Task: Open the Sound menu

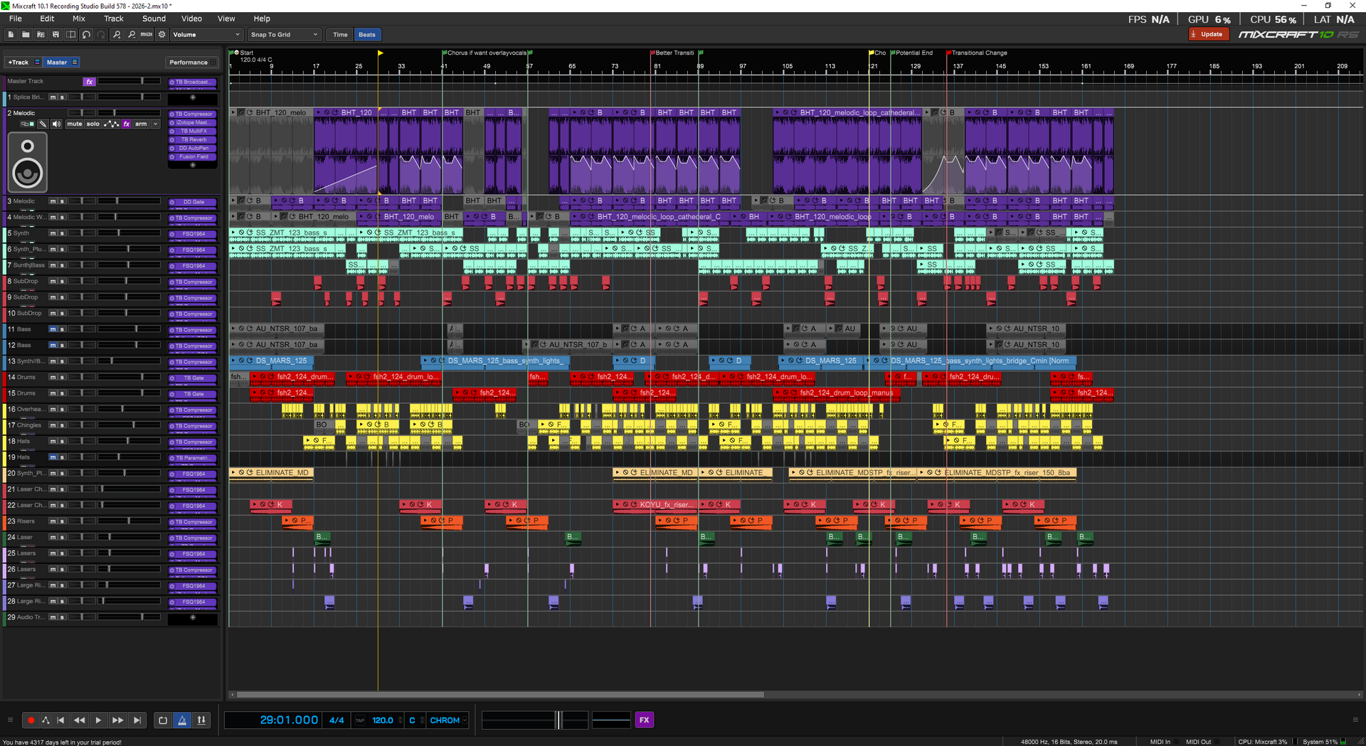Action: (154, 18)
